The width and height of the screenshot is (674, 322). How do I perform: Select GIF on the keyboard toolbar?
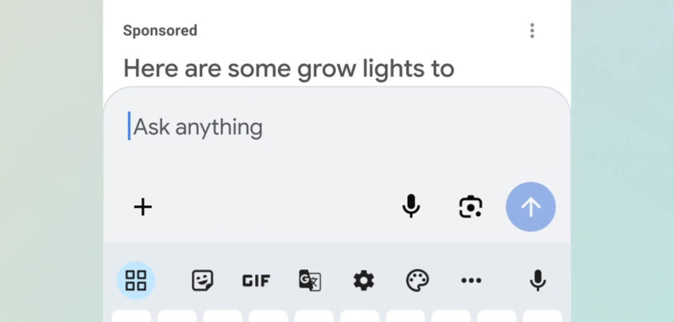click(256, 281)
